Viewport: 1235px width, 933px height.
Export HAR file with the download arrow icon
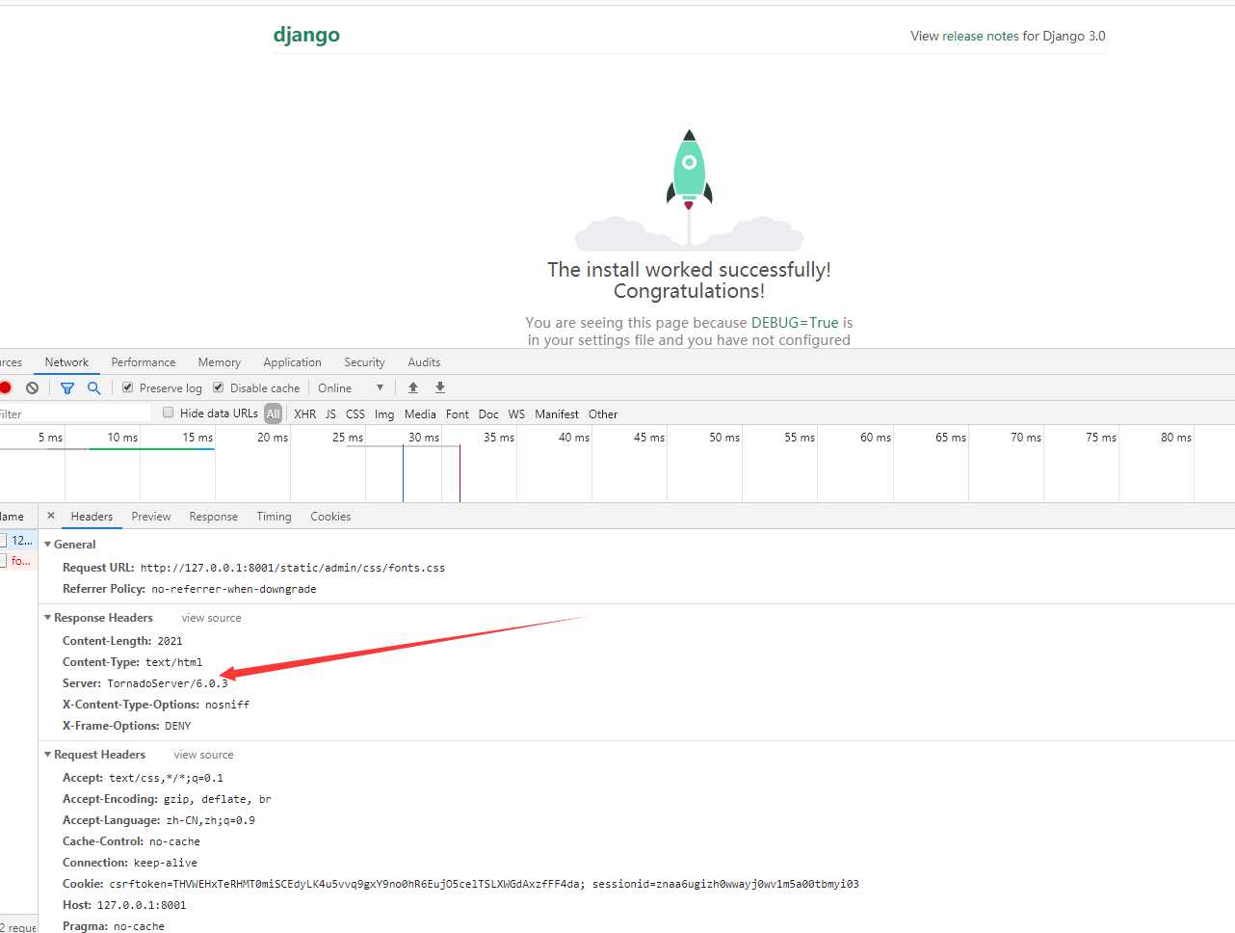440,387
